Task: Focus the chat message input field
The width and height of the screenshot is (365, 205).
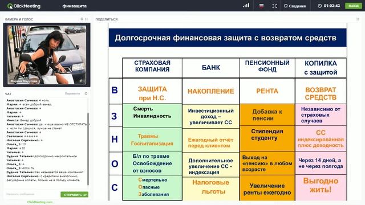Action: point(32,194)
